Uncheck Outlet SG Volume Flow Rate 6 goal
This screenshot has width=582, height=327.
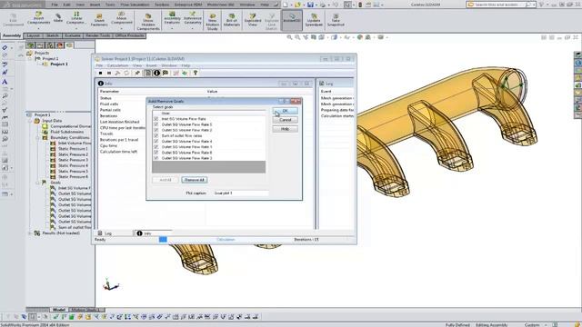(x=156, y=153)
